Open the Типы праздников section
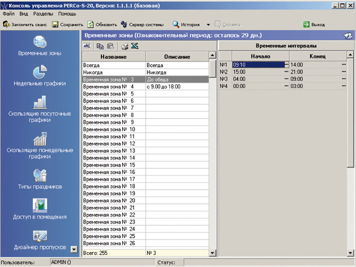The height and width of the screenshot is (267, 356). click(40, 179)
